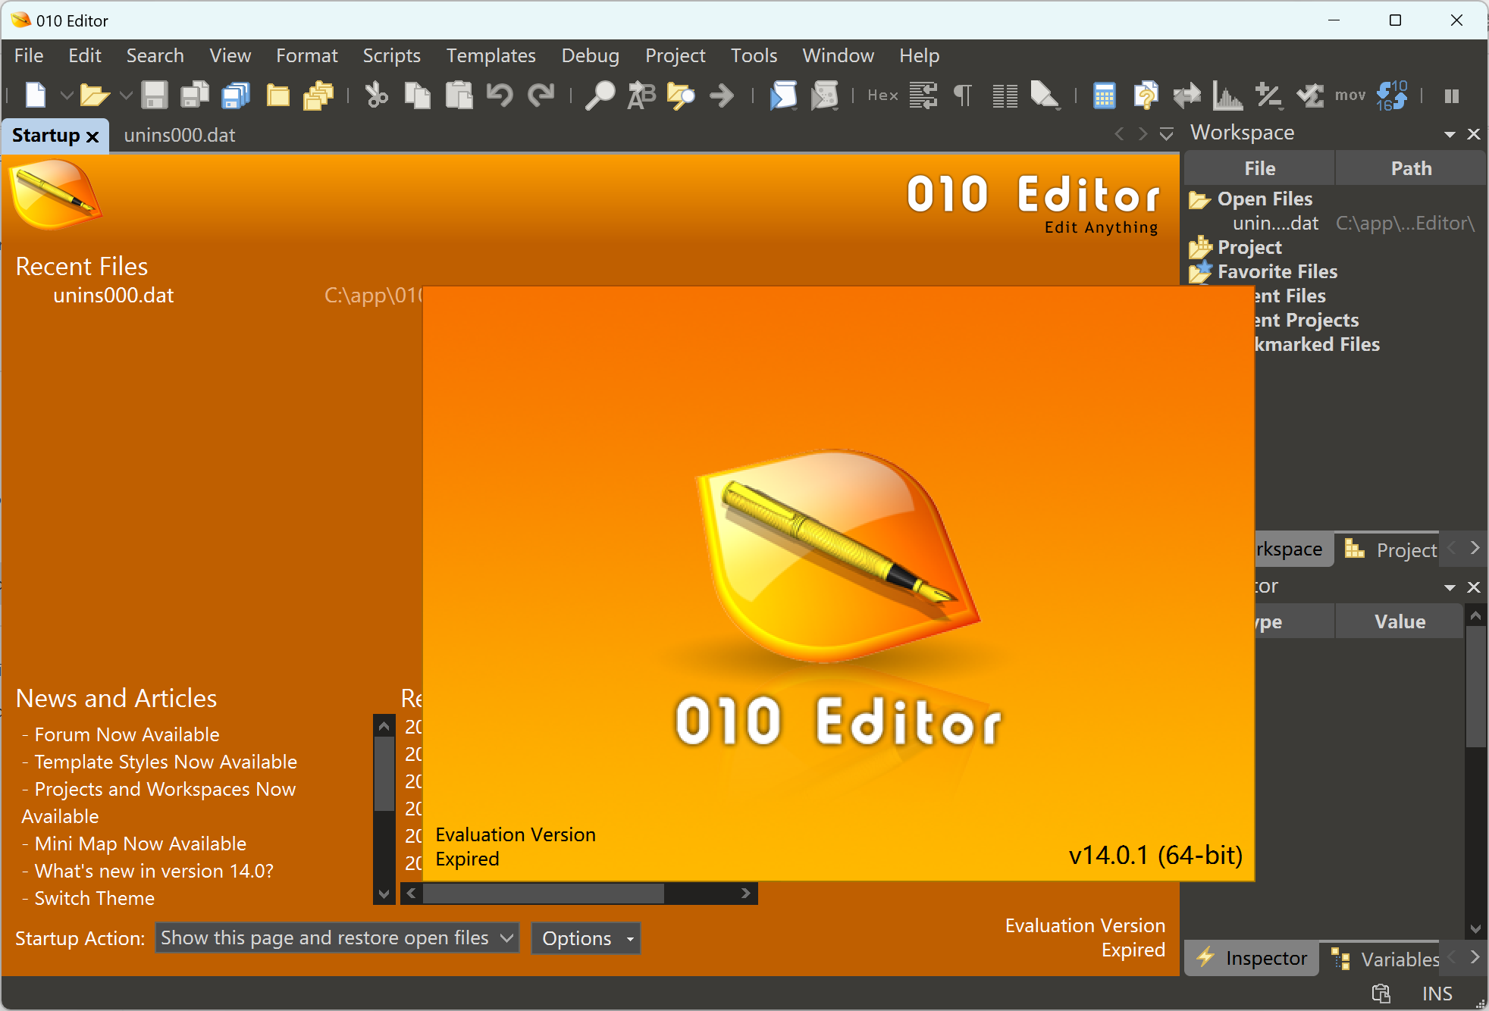Open the Tools menu
Screen dimensions: 1489x1011
(754, 56)
